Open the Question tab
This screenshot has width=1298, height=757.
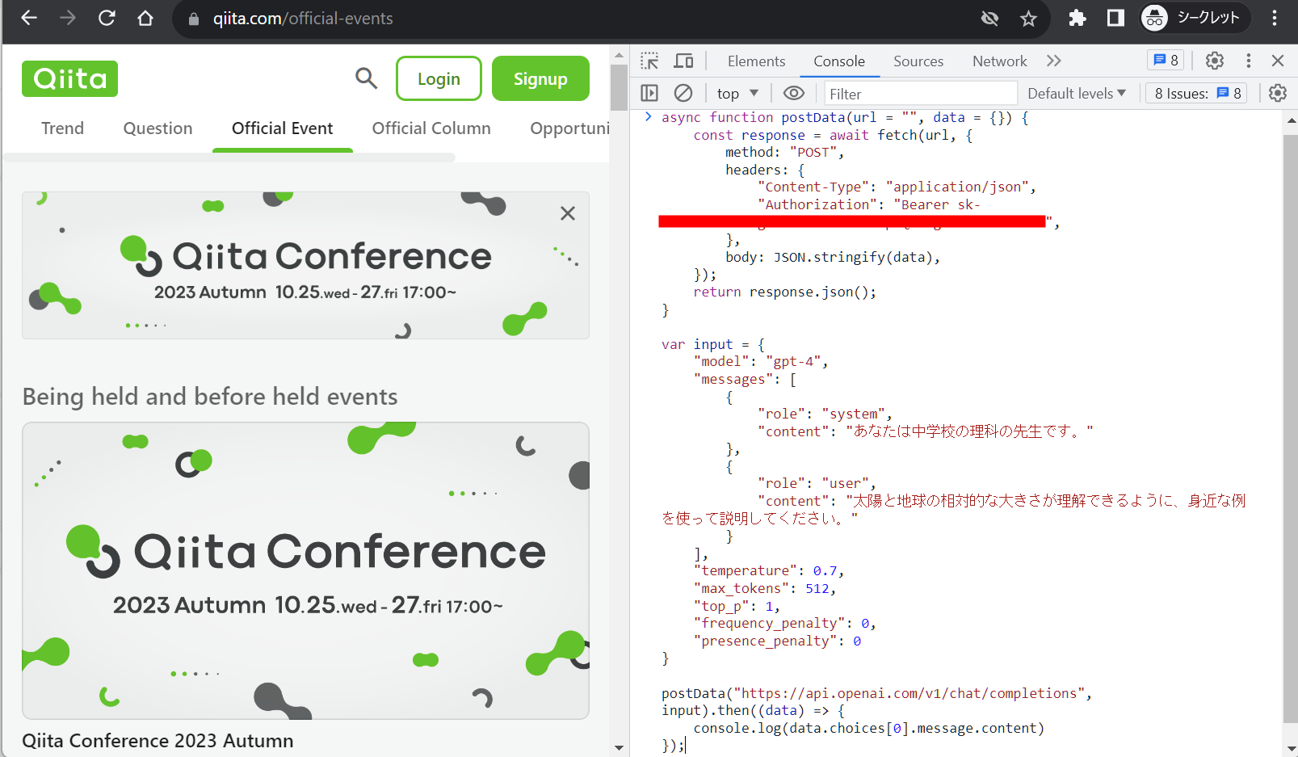158,128
